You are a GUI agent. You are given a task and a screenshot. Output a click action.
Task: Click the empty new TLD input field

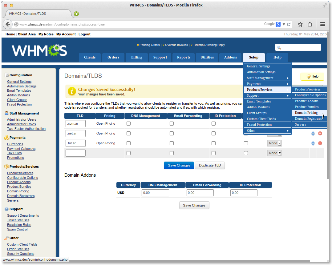pyautogui.click(x=75, y=153)
